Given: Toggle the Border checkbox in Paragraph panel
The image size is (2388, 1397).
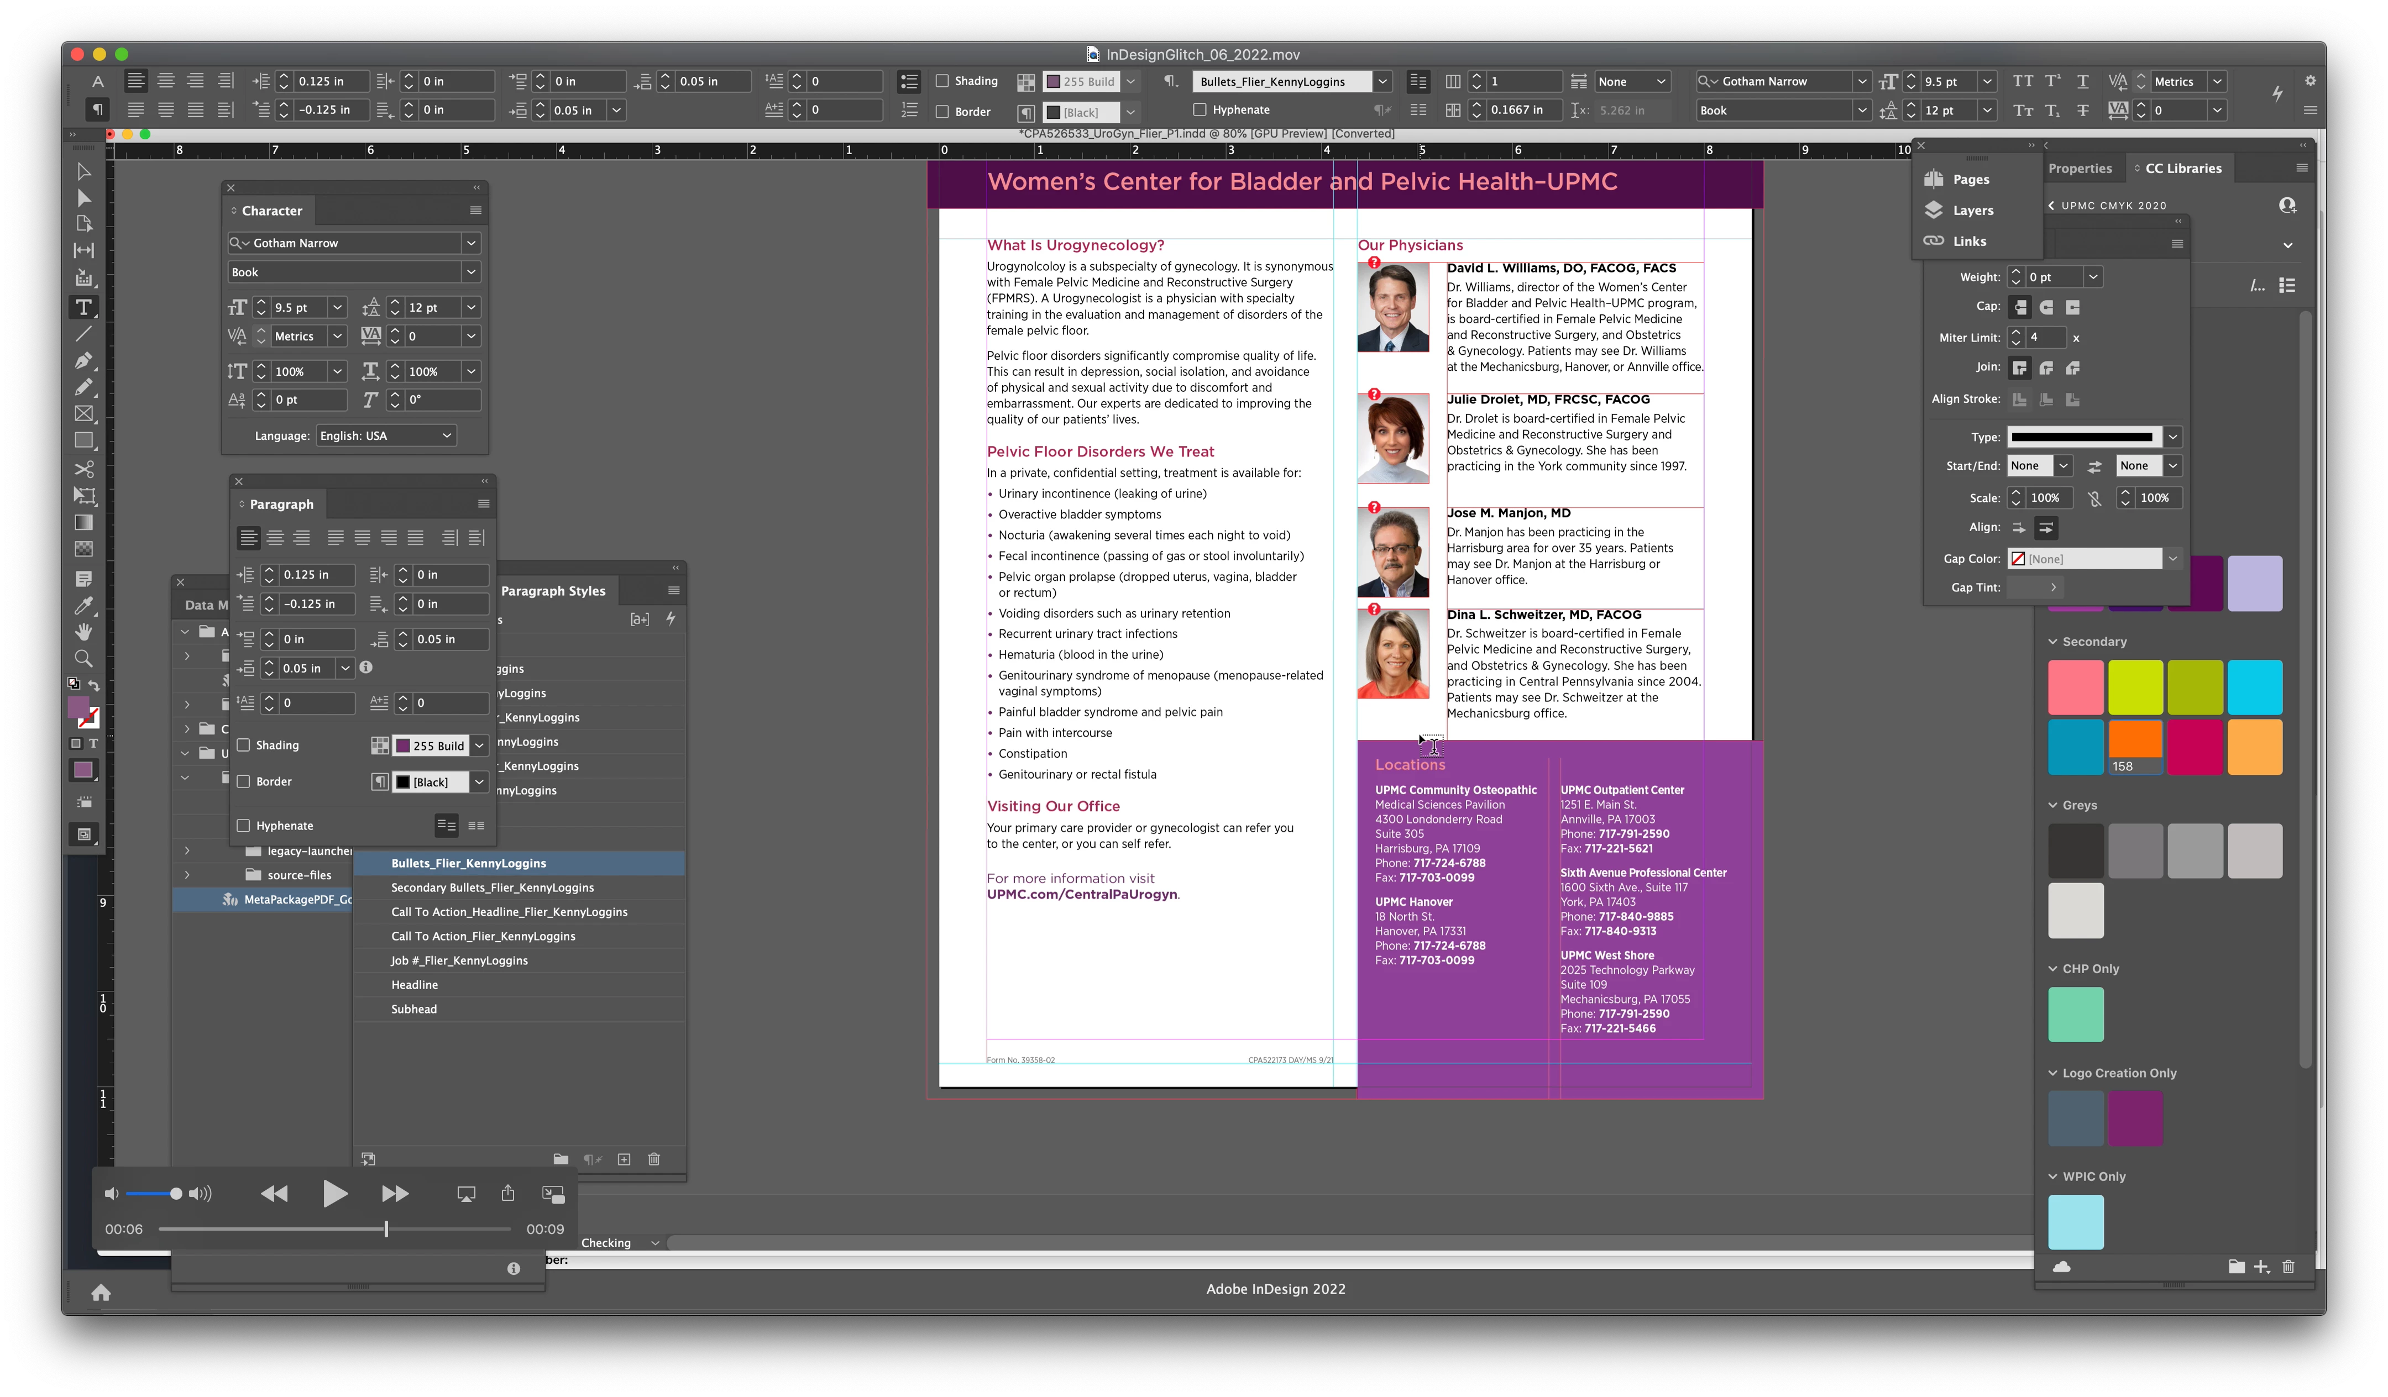Looking at the screenshot, I should 244,781.
